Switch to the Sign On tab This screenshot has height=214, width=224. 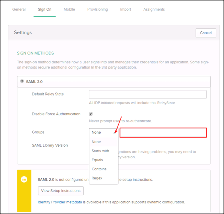pyautogui.click(x=45, y=9)
